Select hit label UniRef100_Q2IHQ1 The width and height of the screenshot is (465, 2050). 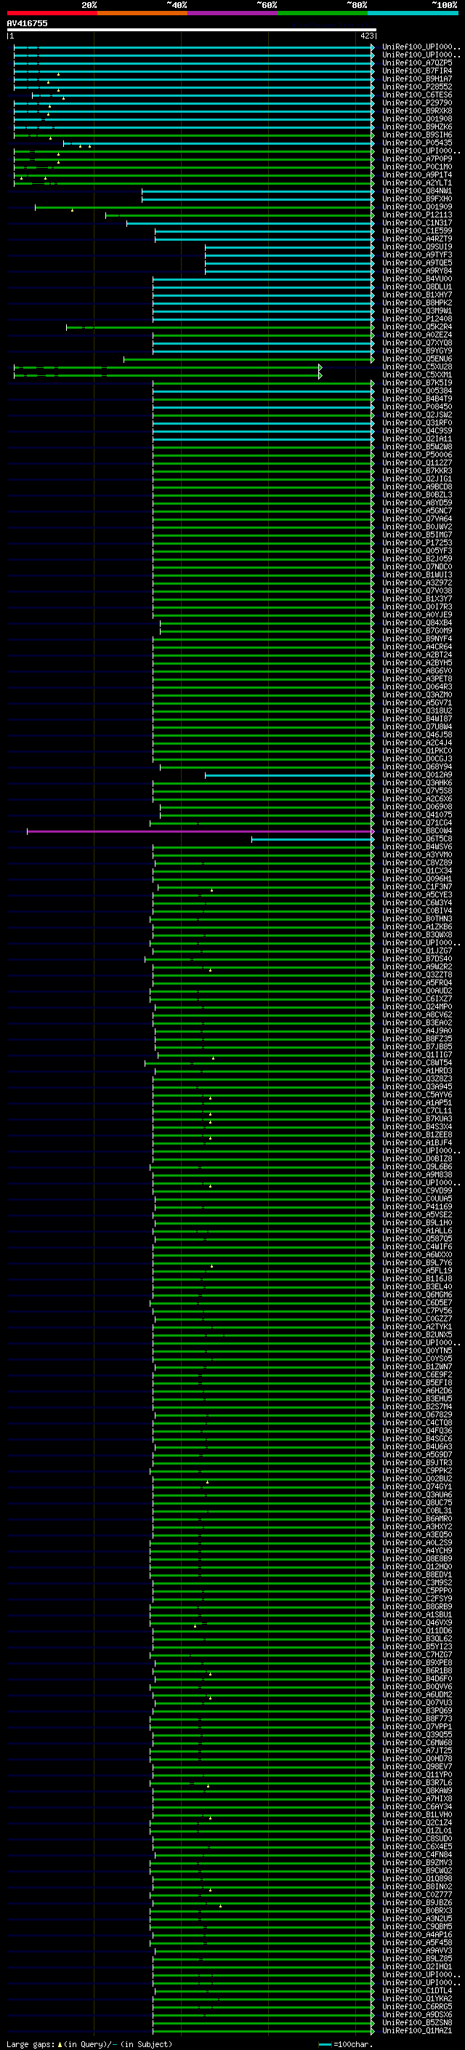pos(417,1966)
